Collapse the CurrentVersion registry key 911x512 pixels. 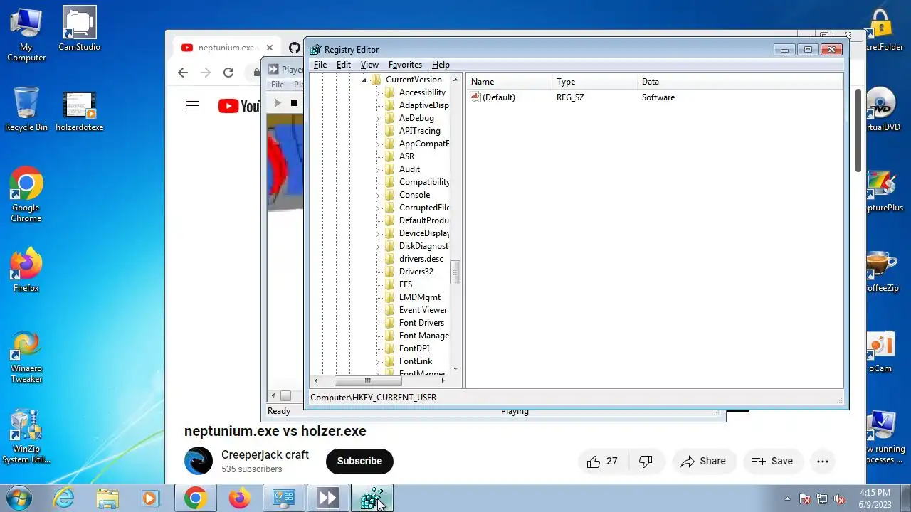click(x=364, y=80)
